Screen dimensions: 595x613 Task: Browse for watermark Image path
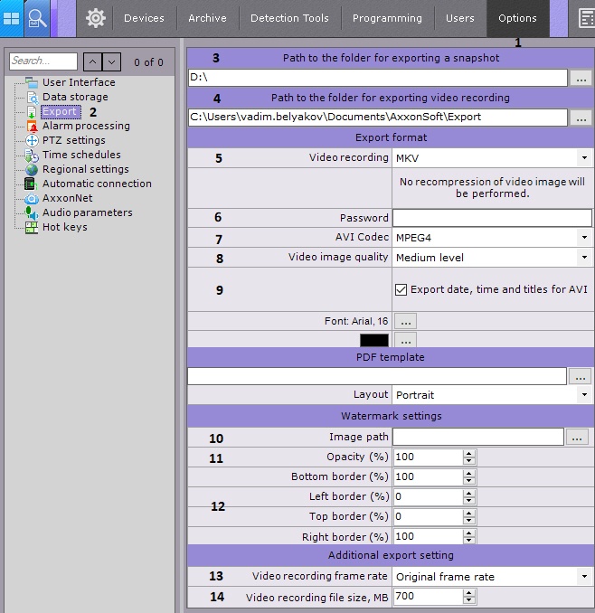click(578, 437)
